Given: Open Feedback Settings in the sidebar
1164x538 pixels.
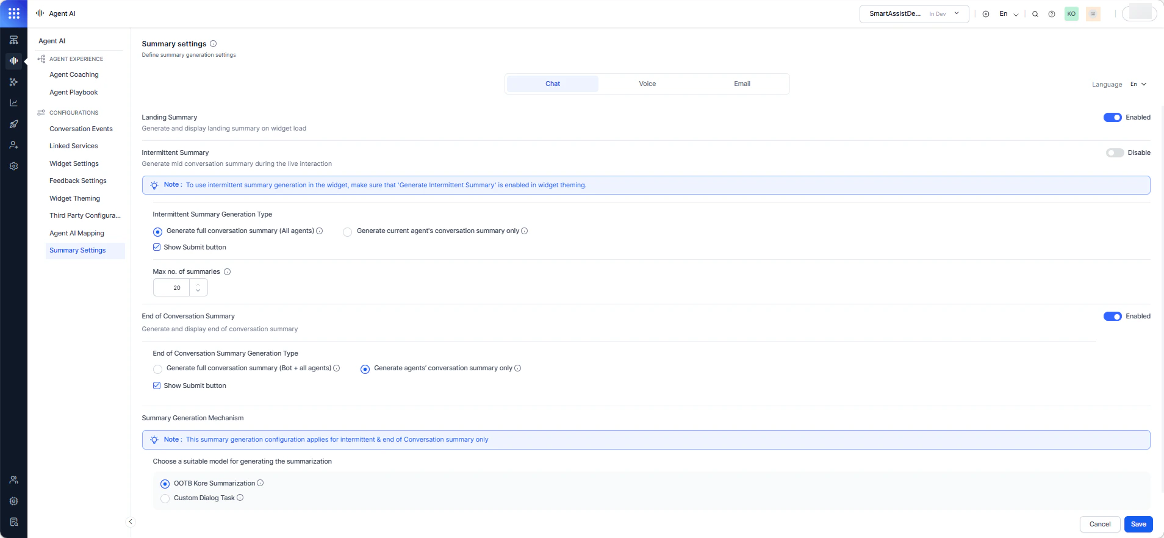Looking at the screenshot, I should point(78,181).
